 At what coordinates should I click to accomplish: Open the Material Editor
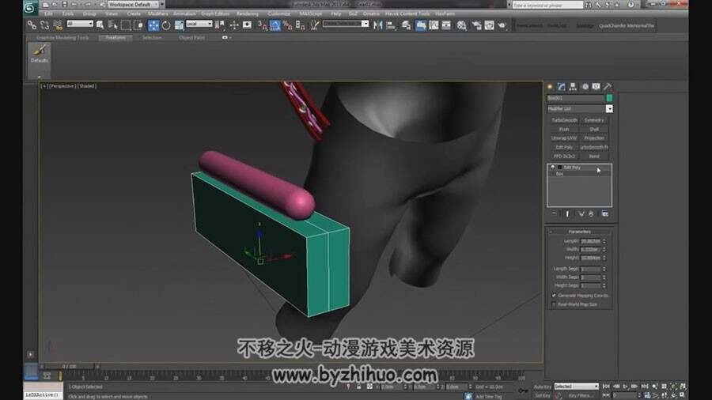tap(462, 25)
